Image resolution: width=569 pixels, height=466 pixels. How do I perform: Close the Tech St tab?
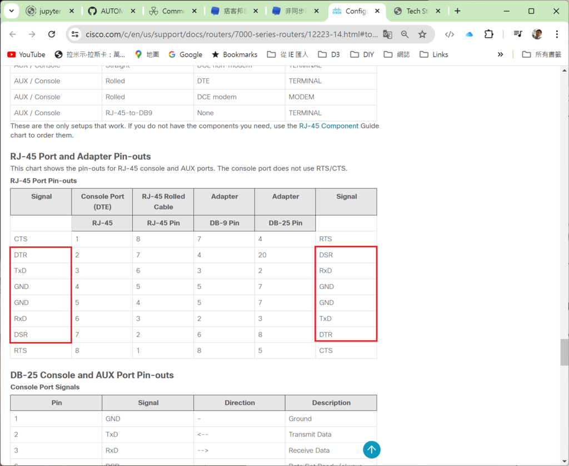pyautogui.click(x=438, y=11)
